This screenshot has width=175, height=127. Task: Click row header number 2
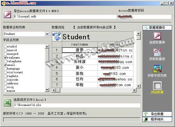[x=57, y=56]
